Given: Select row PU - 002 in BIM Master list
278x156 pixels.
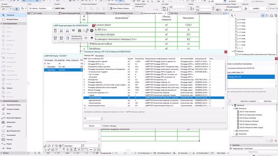Looking at the screenshot, I should point(63,67).
